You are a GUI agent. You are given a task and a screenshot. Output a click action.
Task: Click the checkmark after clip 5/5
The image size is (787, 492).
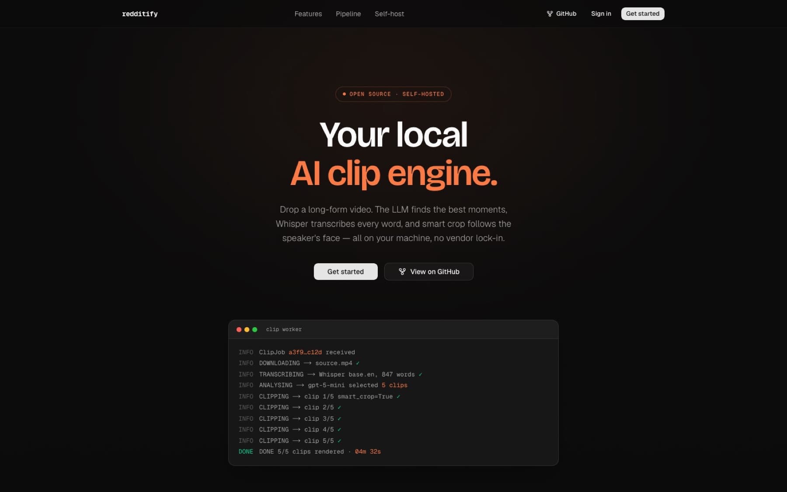[339, 441]
